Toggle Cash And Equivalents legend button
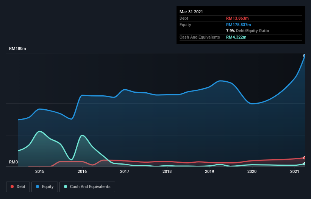 tap(87, 187)
